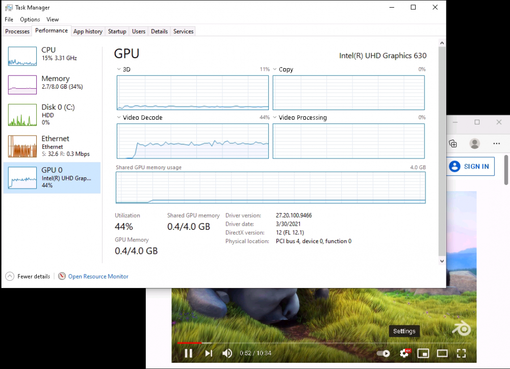Open browser three-dot menu

click(496, 143)
